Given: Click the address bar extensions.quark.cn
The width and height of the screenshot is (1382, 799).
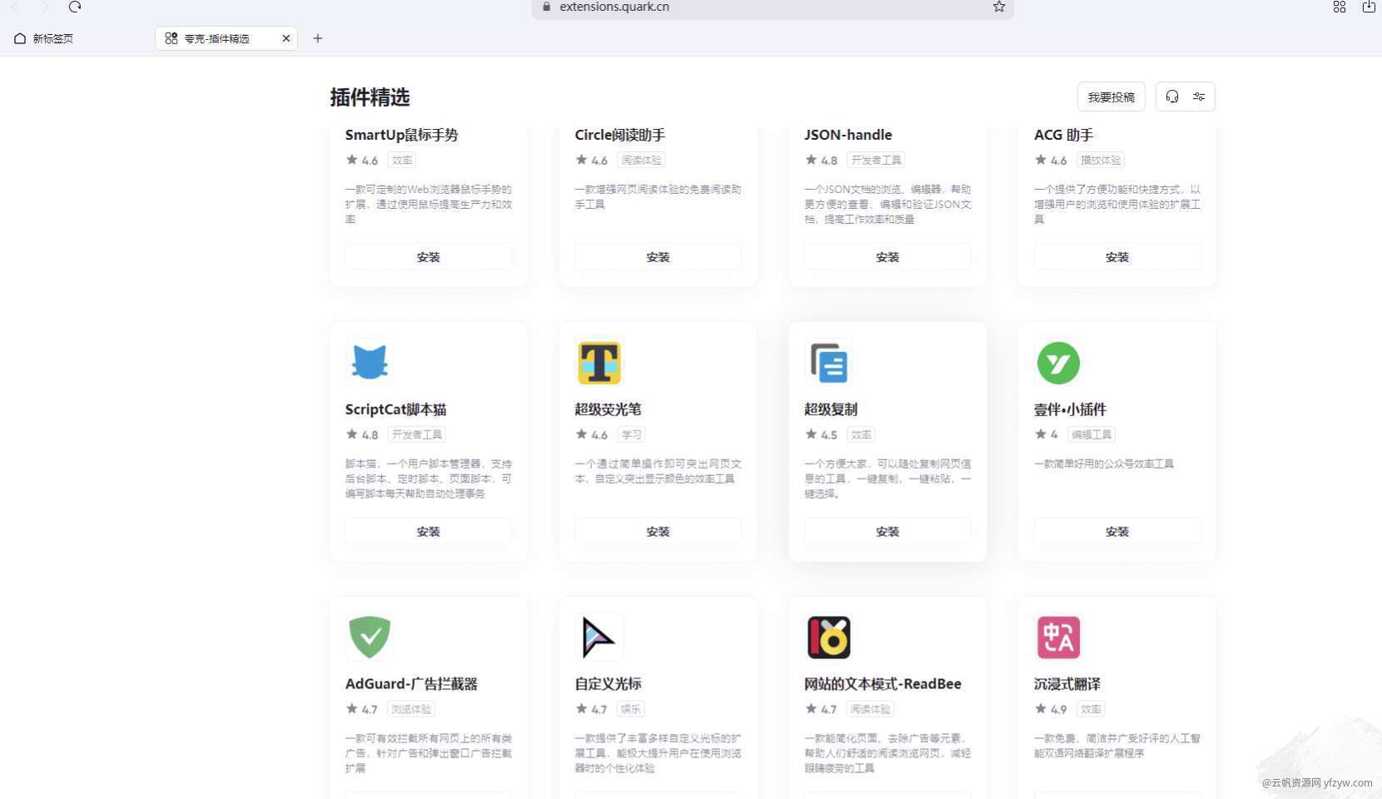Looking at the screenshot, I should coord(773,7).
